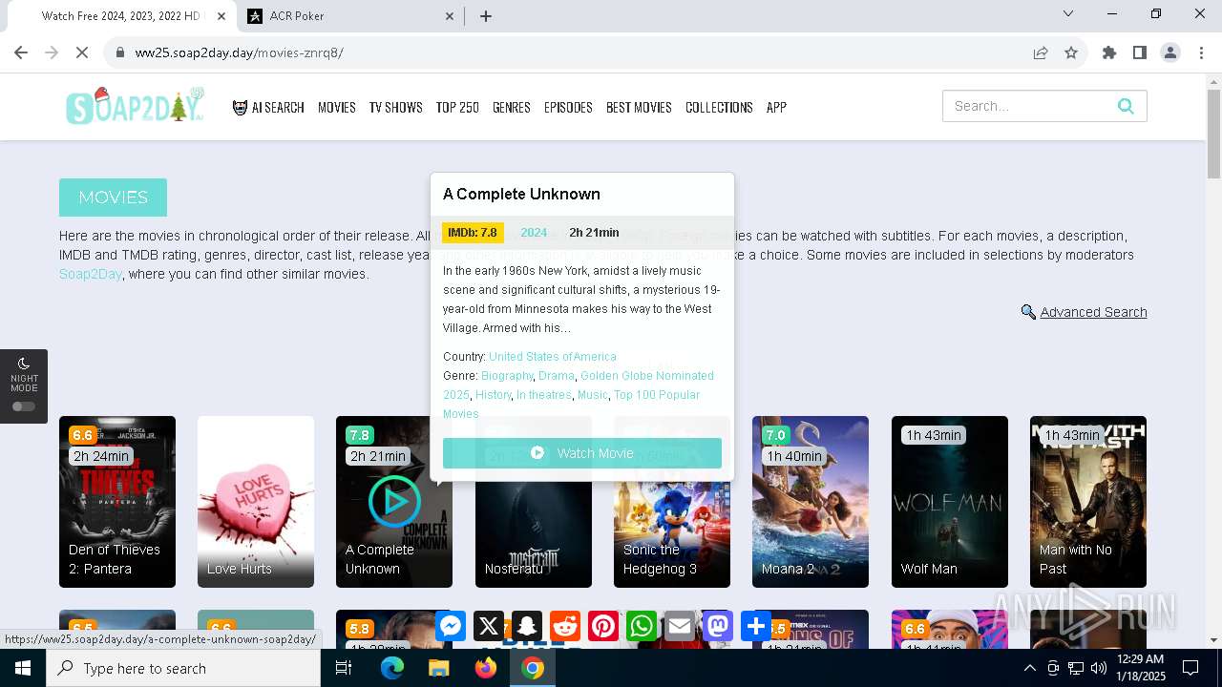The image size is (1222, 687).
Task: Click the 2024 year link in popup
Action: click(x=534, y=233)
